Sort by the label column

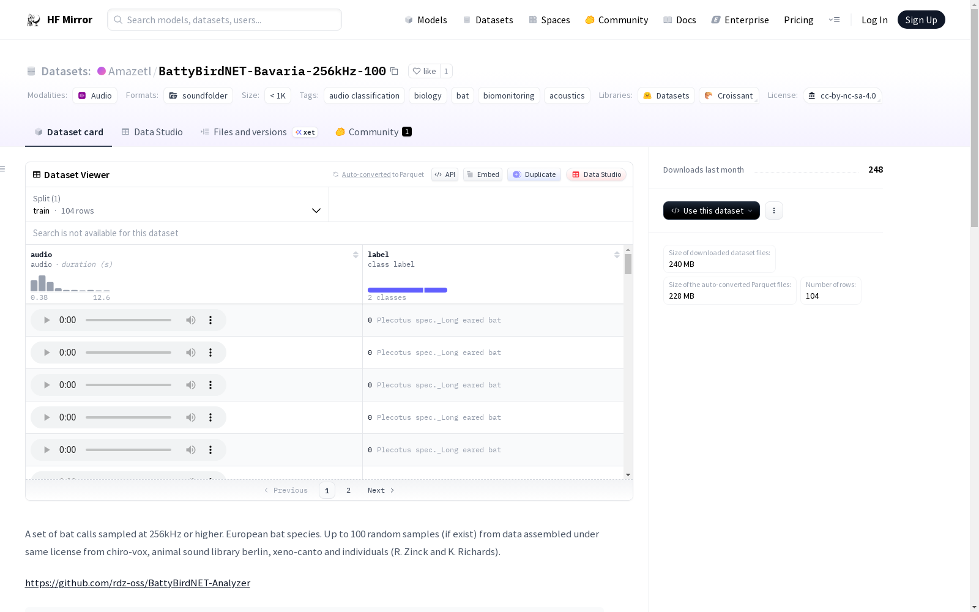pos(617,255)
